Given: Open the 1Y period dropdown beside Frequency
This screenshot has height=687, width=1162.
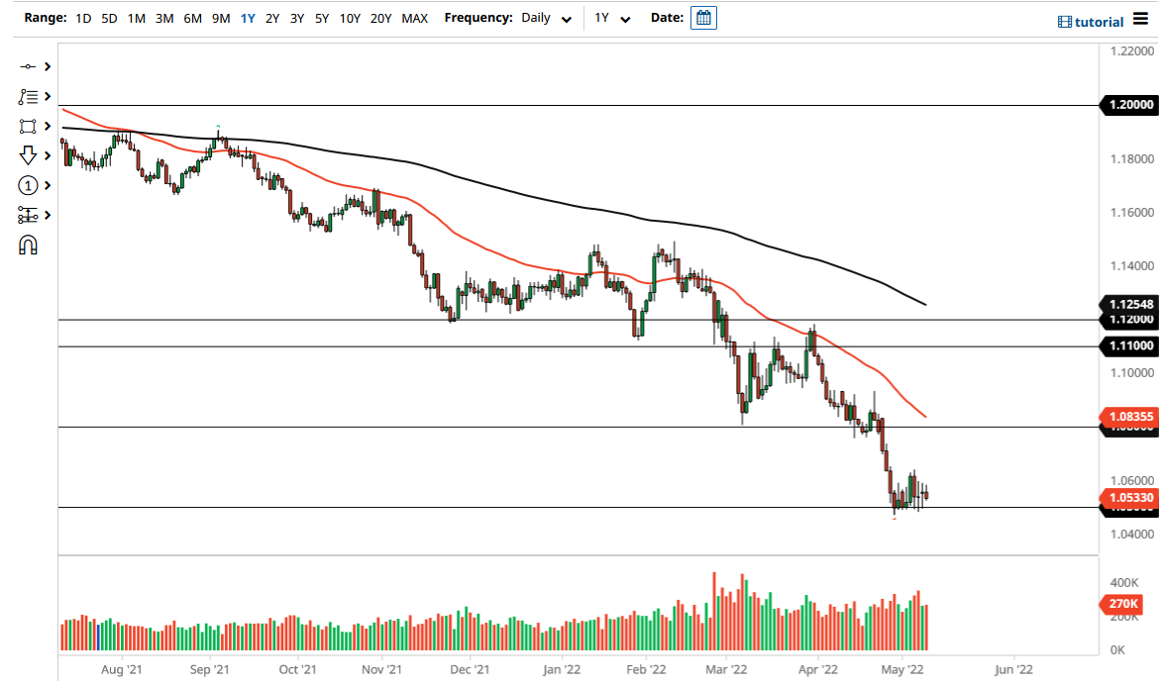Looking at the screenshot, I should click(611, 18).
